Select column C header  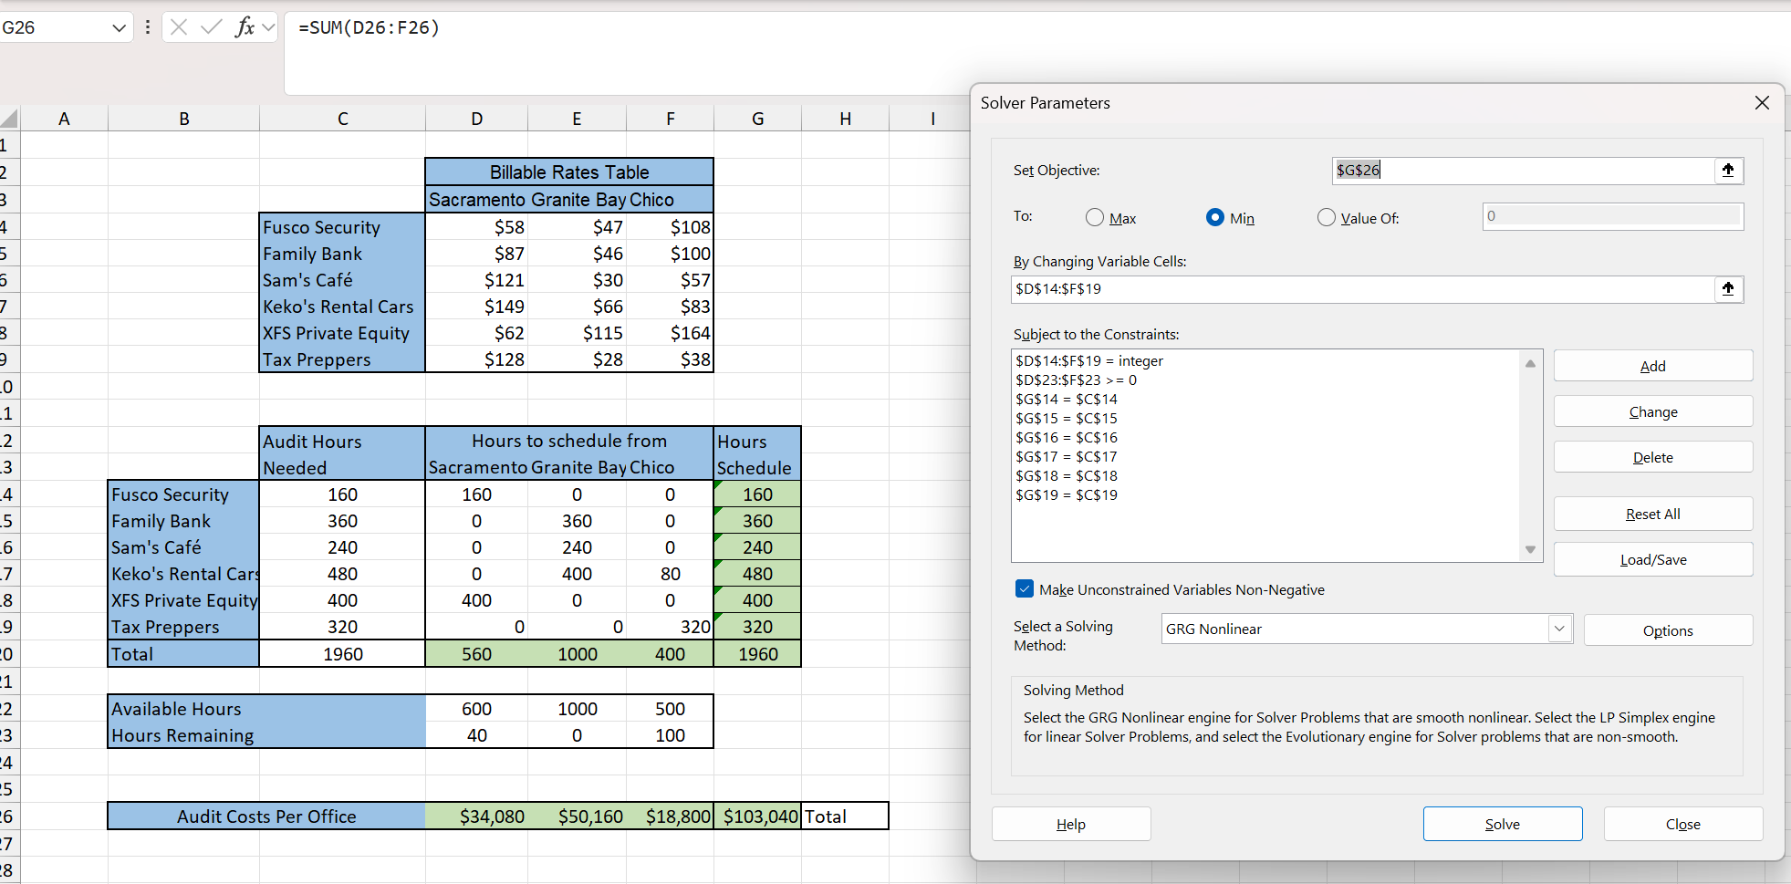click(342, 119)
